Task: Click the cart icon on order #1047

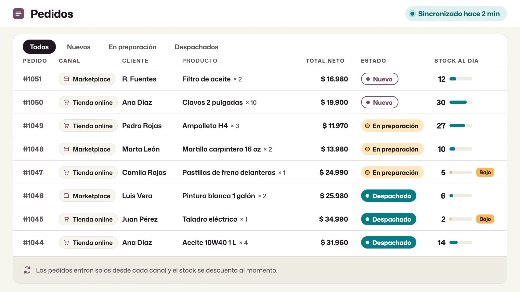Action: click(x=66, y=172)
